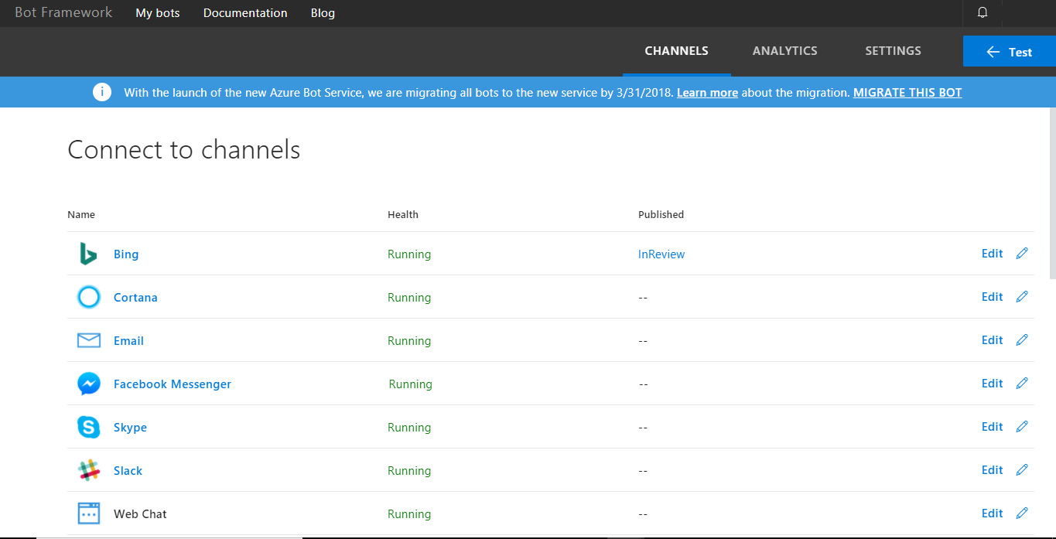Viewport: 1056px width, 539px height.
Task: Click the Cortana circle icon
Action: pyautogui.click(x=88, y=297)
